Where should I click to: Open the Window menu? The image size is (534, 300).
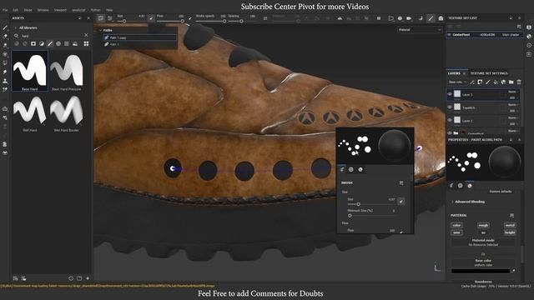[43, 10]
